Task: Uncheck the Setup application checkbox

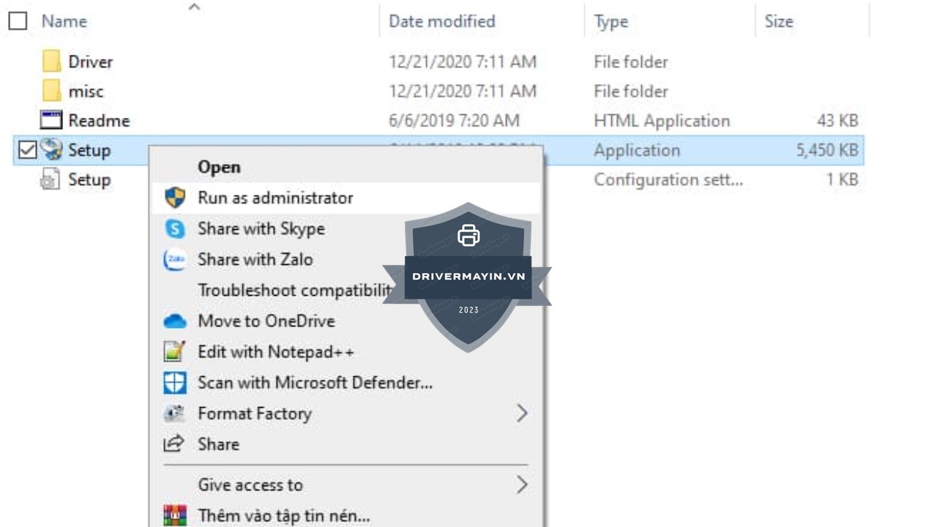Action: [27, 150]
